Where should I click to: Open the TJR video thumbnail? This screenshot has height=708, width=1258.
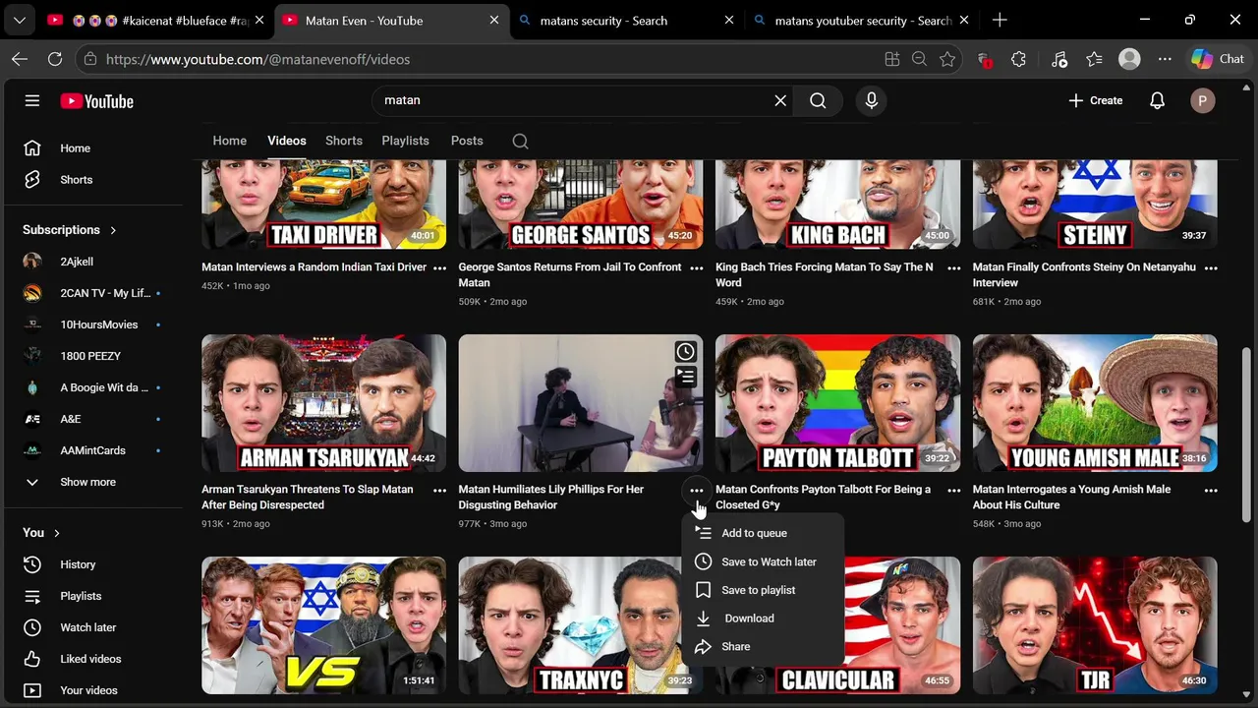[1095, 625]
